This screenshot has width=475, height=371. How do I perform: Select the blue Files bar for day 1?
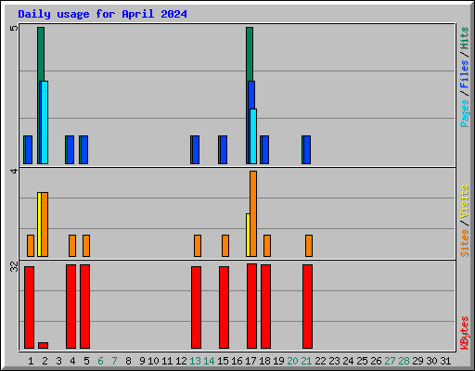click(x=29, y=149)
